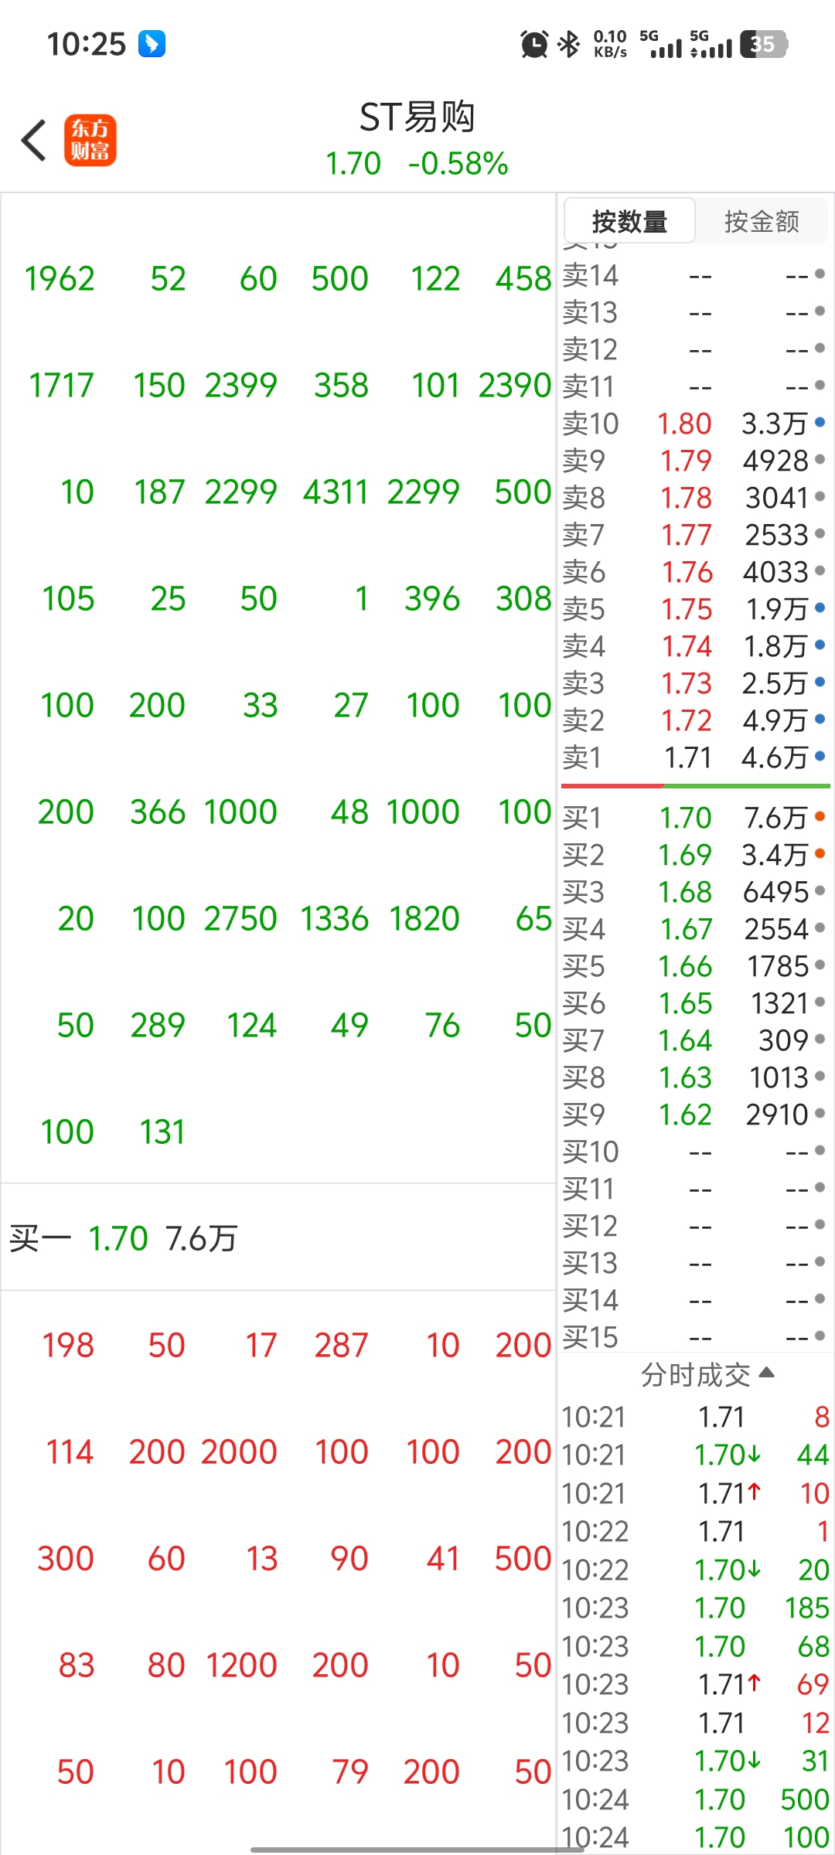
Task: Tap the blue dot beside 卖4
Action: tap(820, 645)
